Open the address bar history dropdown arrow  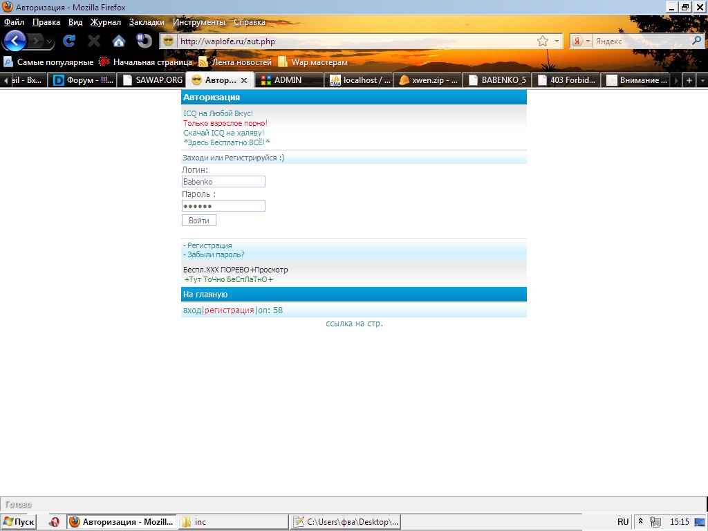[x=557, y=41]
